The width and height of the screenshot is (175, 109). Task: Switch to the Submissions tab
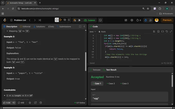[x=64, y=26]
